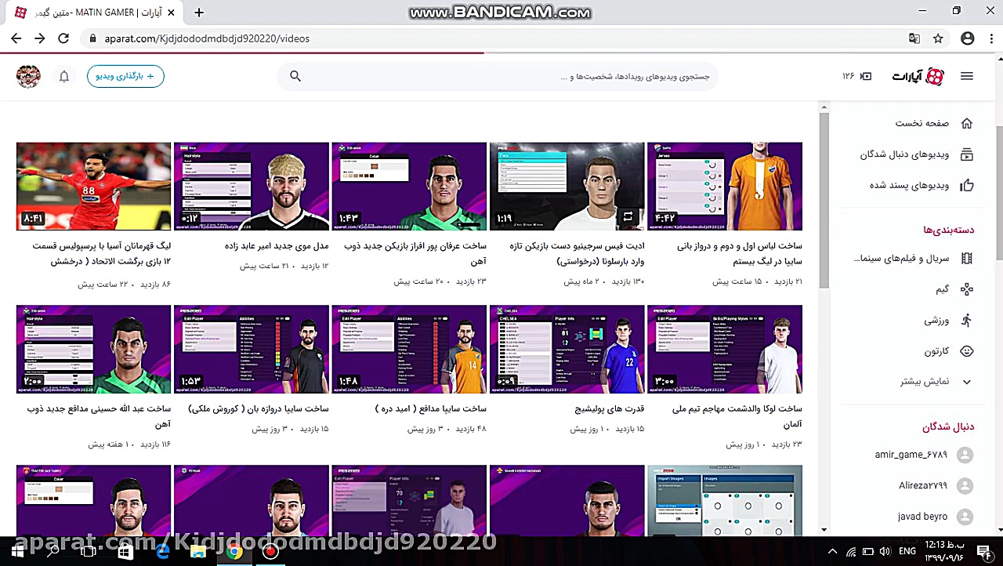The height and width of the screenshot is (566, 1003).
Task: Select the ورزشی (Sports) category icon
Action: coord(966,320)
